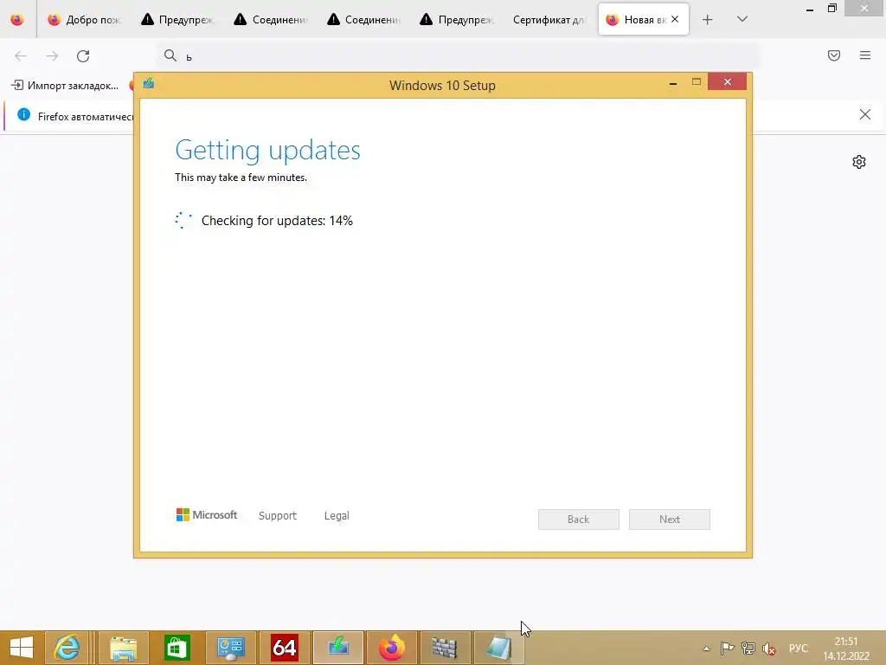Click muted volume tray icon
Image resolution: width=886 pixels, height=665 pixels.
pyautogui.click(x=768, y=649)
